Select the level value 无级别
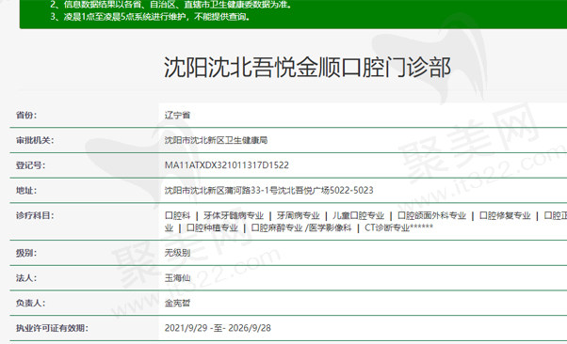Image resolution: width=567 pixels, height=344 pixels. pyautogui.click(x=177, y=253)
